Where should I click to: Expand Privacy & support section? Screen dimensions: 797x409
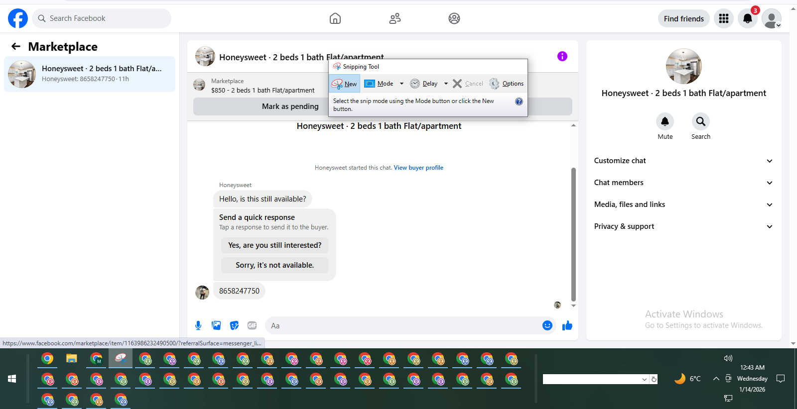(x=683, y=226)
